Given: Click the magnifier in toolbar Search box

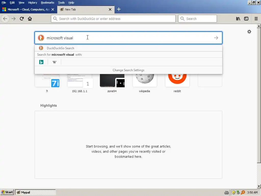Looking at the screenshot, I should click(182, 19).
